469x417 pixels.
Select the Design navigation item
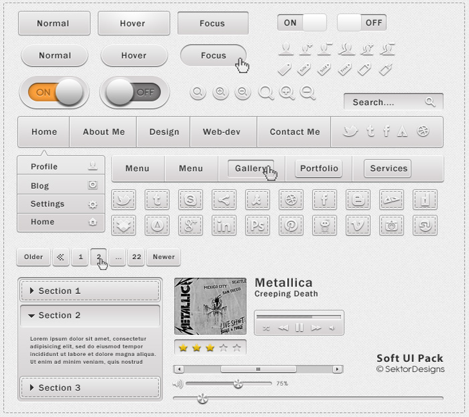[164, 132]
